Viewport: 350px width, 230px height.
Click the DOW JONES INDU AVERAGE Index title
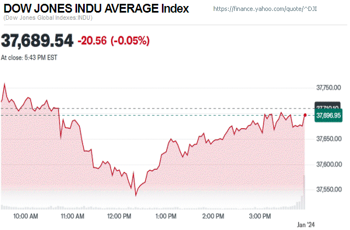(x=96, y=9)
